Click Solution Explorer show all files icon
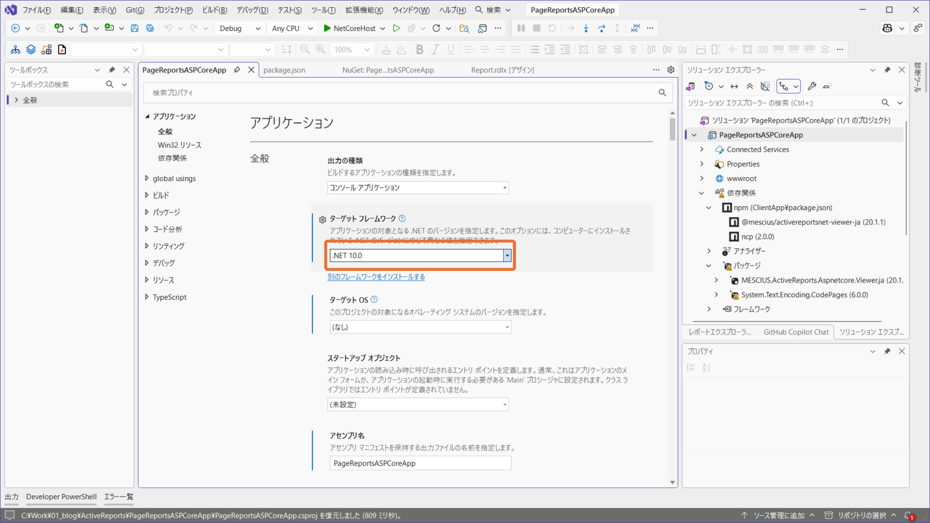930x523 pixels. pyautogui.click(x=765, y=86)
